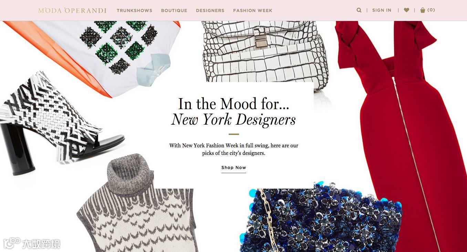Open the Boutique menu
Image resolution: width=467 pixels, height=252 pixels.
(174, 11)
